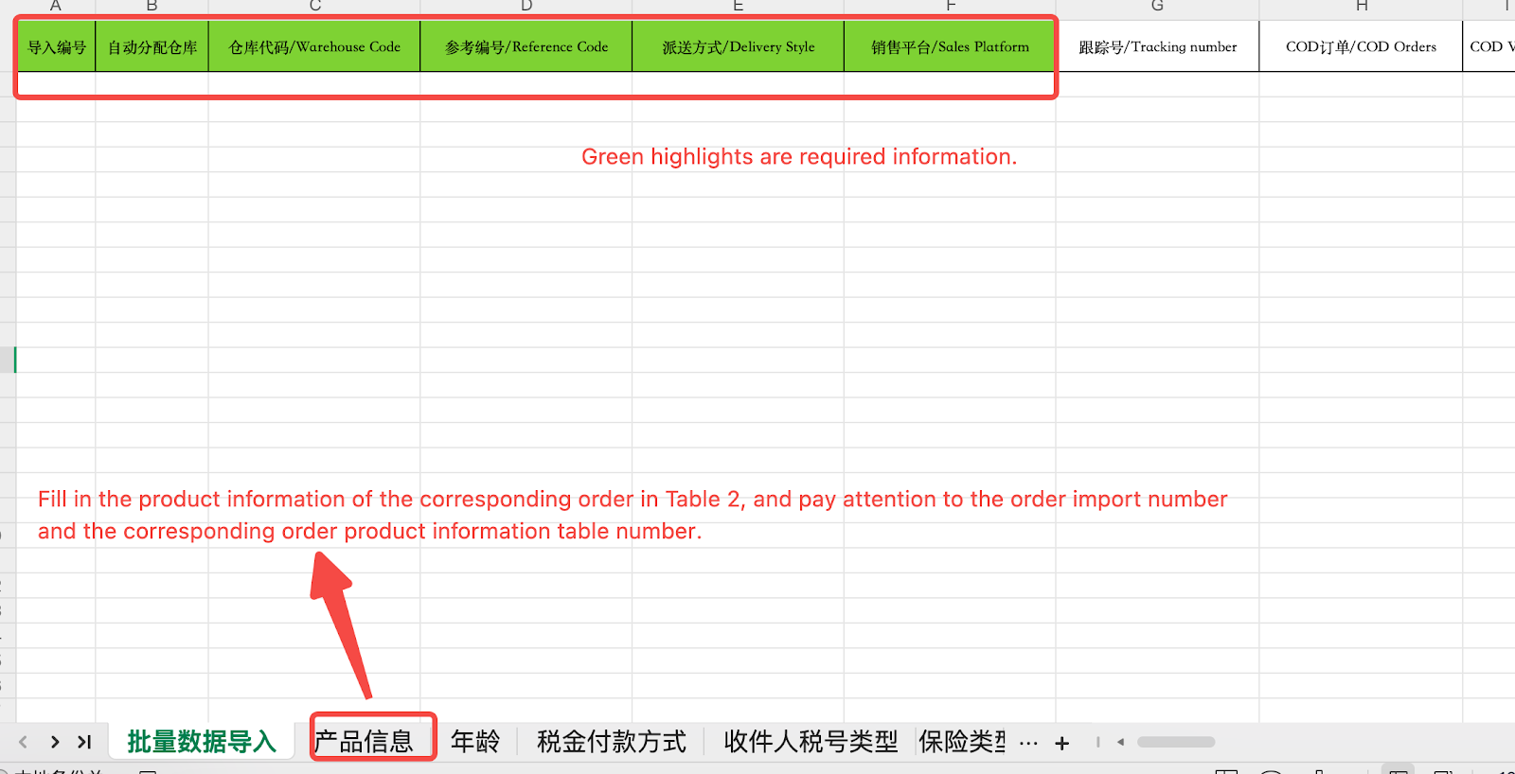The height and width of the screenshot is (774, 1515).
Task: Select the Warehouse Code header cell
Action: click(314, 47)
